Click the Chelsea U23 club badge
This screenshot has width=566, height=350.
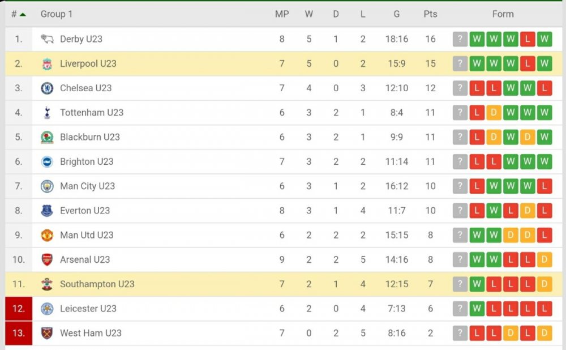(47, 88)
